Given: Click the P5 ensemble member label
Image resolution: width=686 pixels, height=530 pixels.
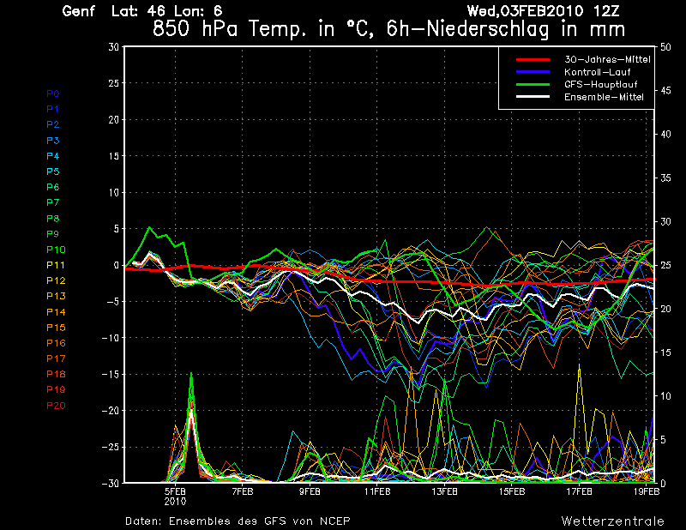Looking at the screenshot, I should (x=52, y=172).
